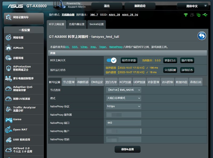Click the ASUS logo in header

point(15,6)
